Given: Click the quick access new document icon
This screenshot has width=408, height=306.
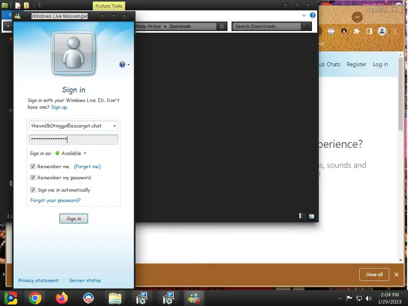Looking at the screenshot, I should tap(18, 6).
